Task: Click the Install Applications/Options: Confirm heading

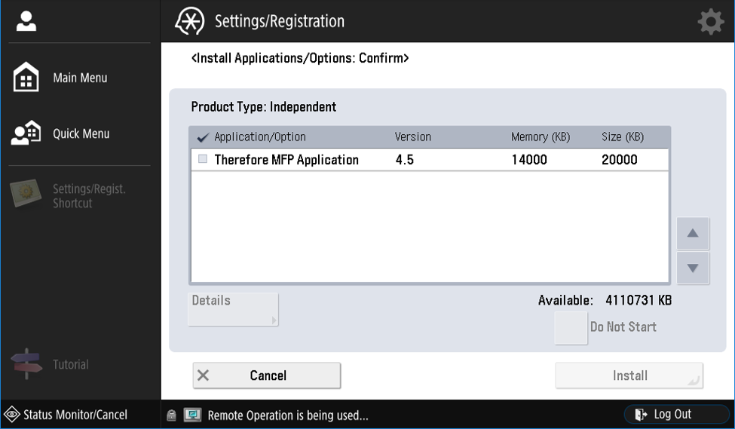Action: point(300,58)
